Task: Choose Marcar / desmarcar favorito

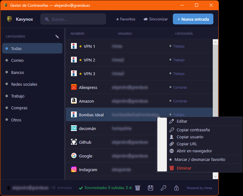Action: [x=204, y=160]
